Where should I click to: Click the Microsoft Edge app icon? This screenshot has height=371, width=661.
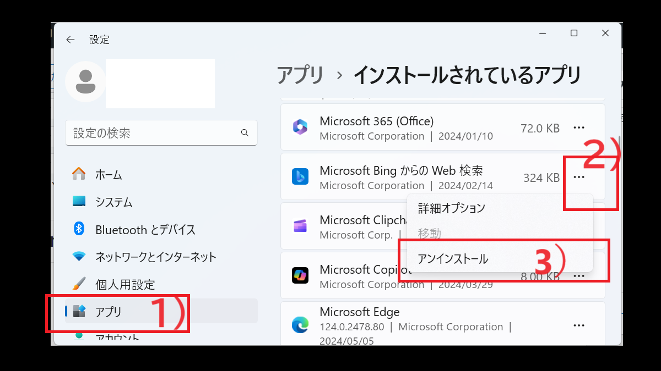click(x=300, y=325)
